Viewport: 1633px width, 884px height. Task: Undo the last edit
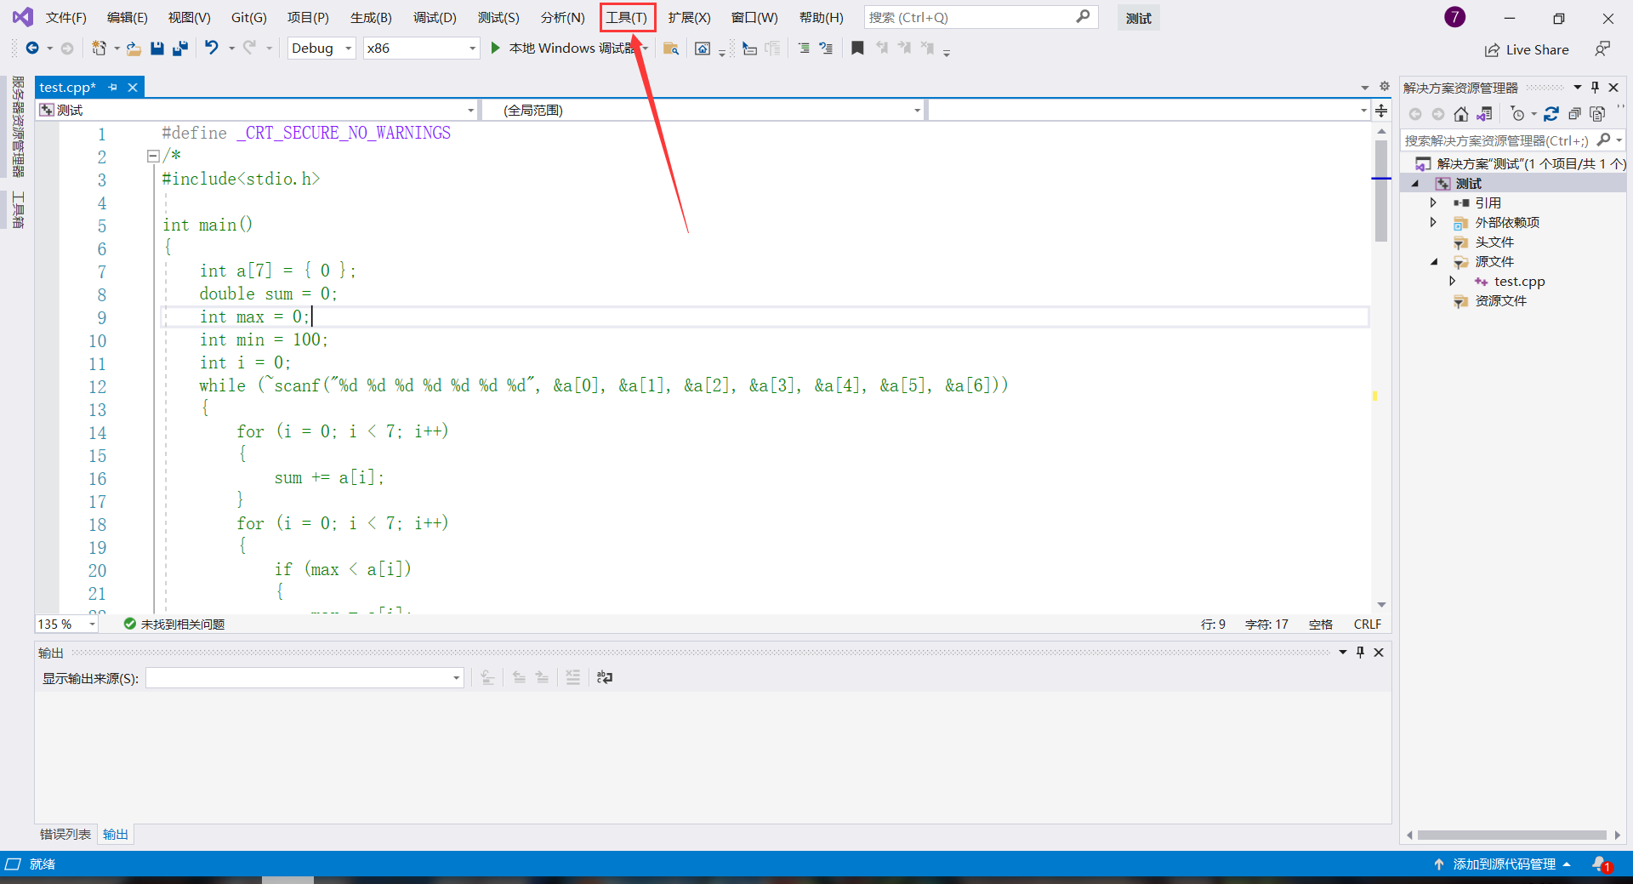tap(212, 48)
